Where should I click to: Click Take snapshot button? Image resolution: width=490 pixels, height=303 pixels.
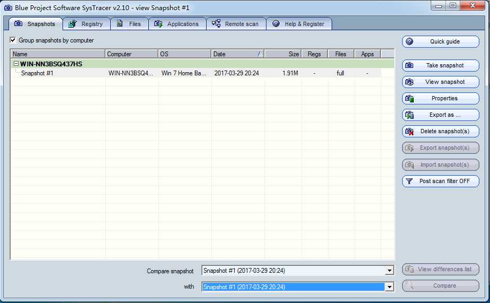coord(441,65)
